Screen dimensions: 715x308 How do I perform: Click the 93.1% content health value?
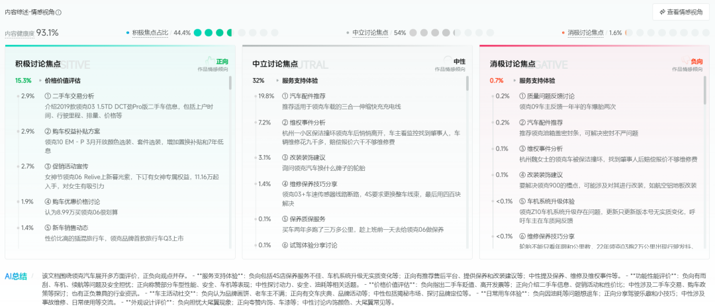coord(48,33)
